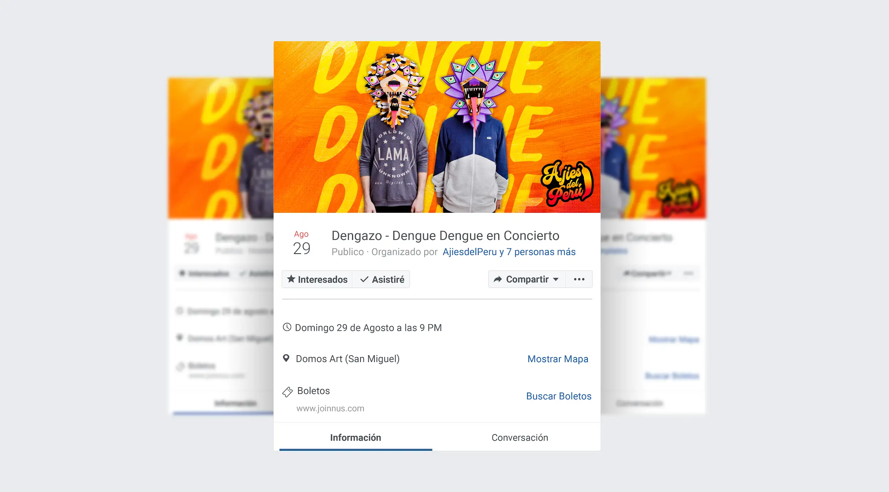The image size is (889, 492).
Task: Open AjiesdelPeru y 7 personas más link
Action: pos(509,252)
